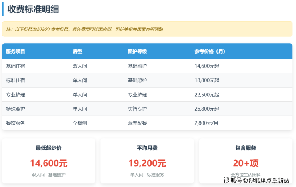The width and height of the screenshot is (296, 187).
Task: Click the 26,800元起 price cell
Action: (207, 109)
